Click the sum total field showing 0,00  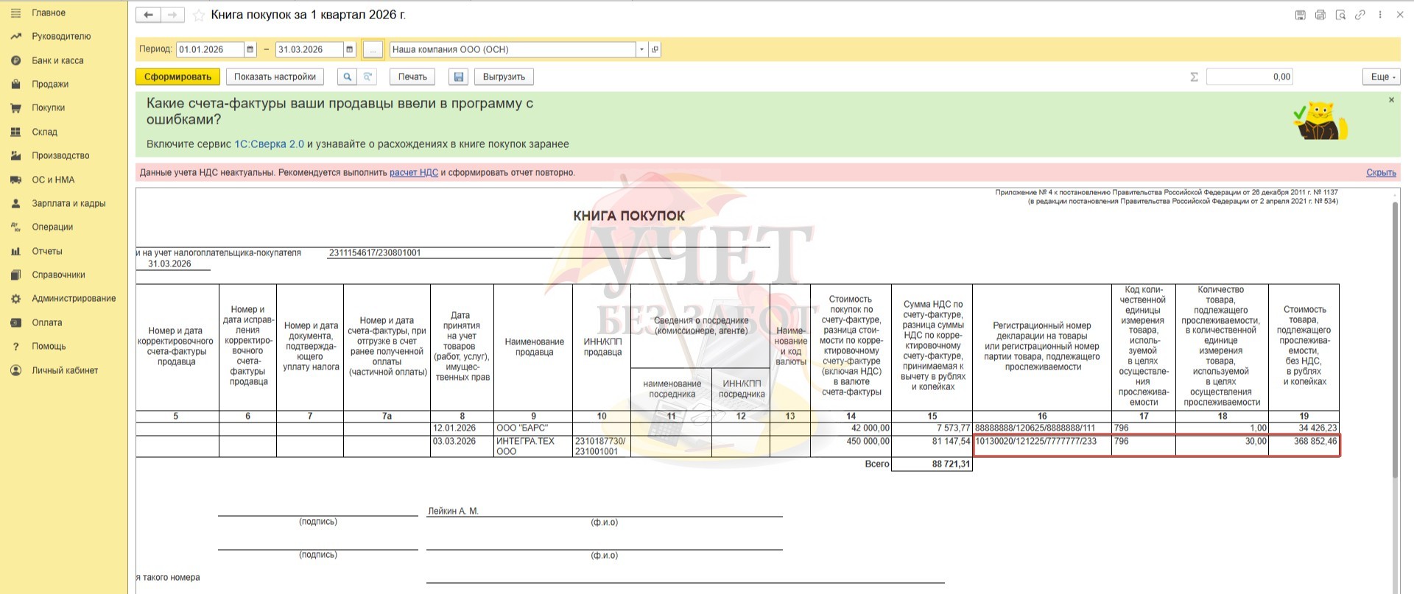pos(1249,77)
